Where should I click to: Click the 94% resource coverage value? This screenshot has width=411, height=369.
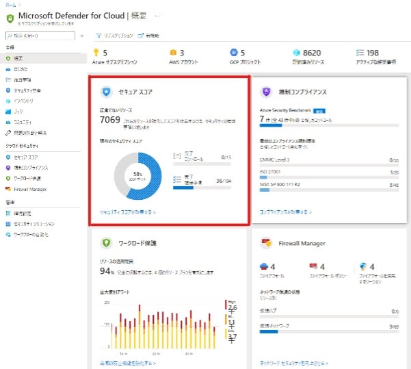(x=107, y=271)
